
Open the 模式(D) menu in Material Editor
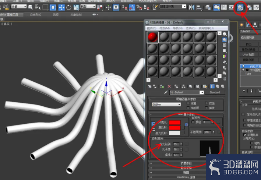151,28
